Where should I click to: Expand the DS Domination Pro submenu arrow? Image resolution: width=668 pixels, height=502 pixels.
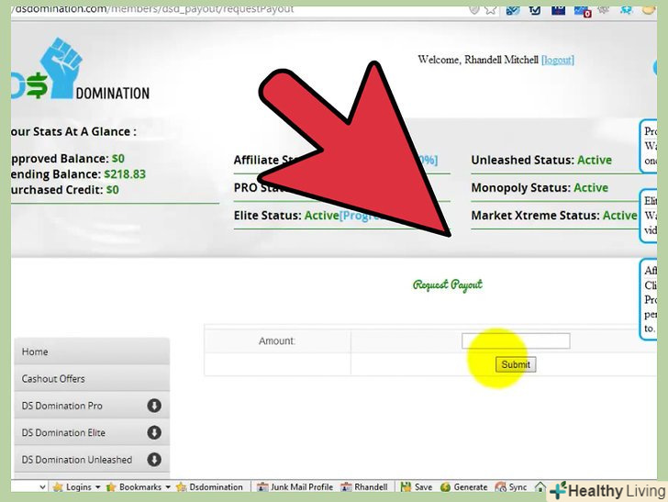point(154,406)
